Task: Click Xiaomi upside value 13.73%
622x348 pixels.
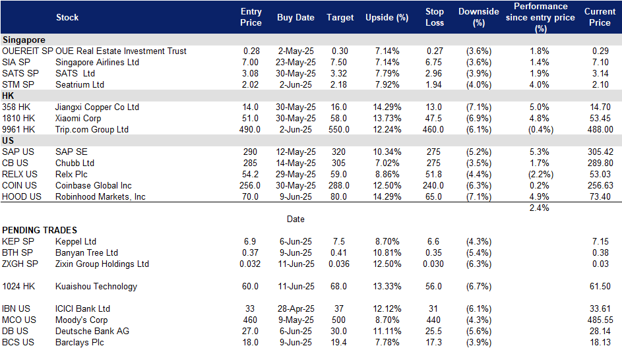Action: (x=387, y=118)
